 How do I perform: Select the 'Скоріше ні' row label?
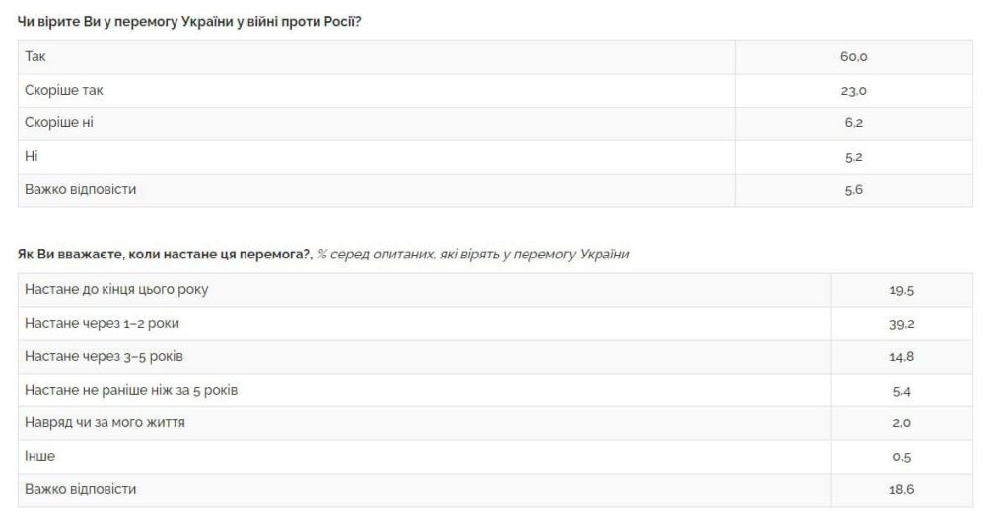point(60,123)
